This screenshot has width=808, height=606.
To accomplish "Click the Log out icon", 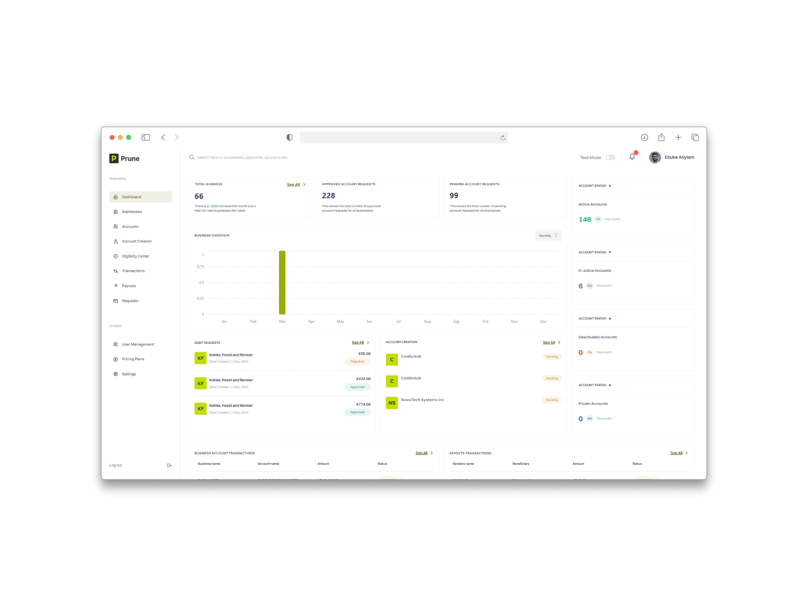I will click(169, 465).
